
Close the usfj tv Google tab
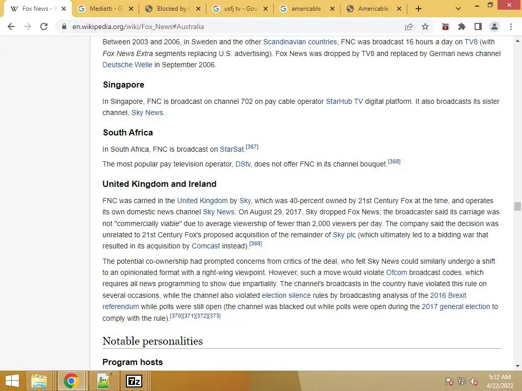coord(265,9)
